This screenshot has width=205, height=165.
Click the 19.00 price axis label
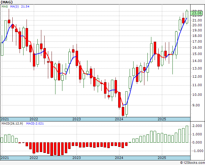[197, 30]
